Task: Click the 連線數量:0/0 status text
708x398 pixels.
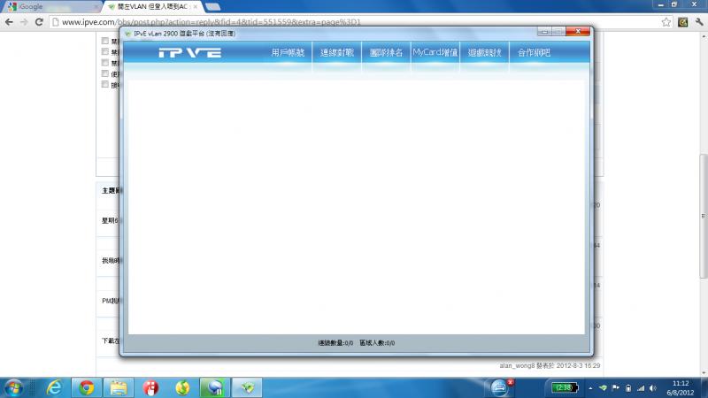Action: pyautogui.click(x=335, y=343)
